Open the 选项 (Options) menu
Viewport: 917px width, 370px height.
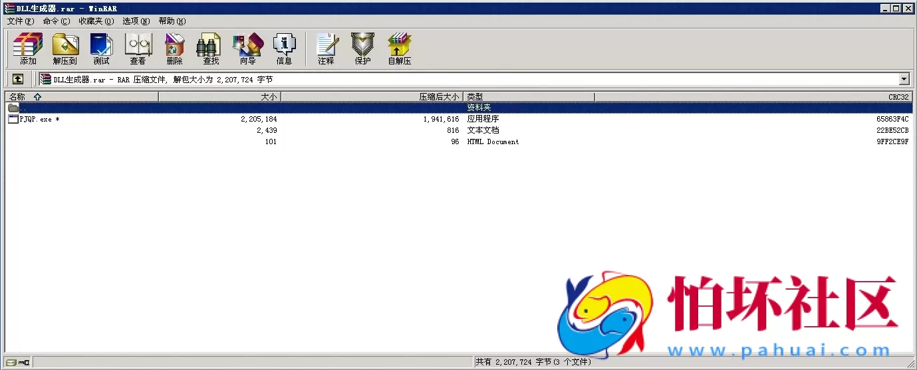click(x=136, y=21)
